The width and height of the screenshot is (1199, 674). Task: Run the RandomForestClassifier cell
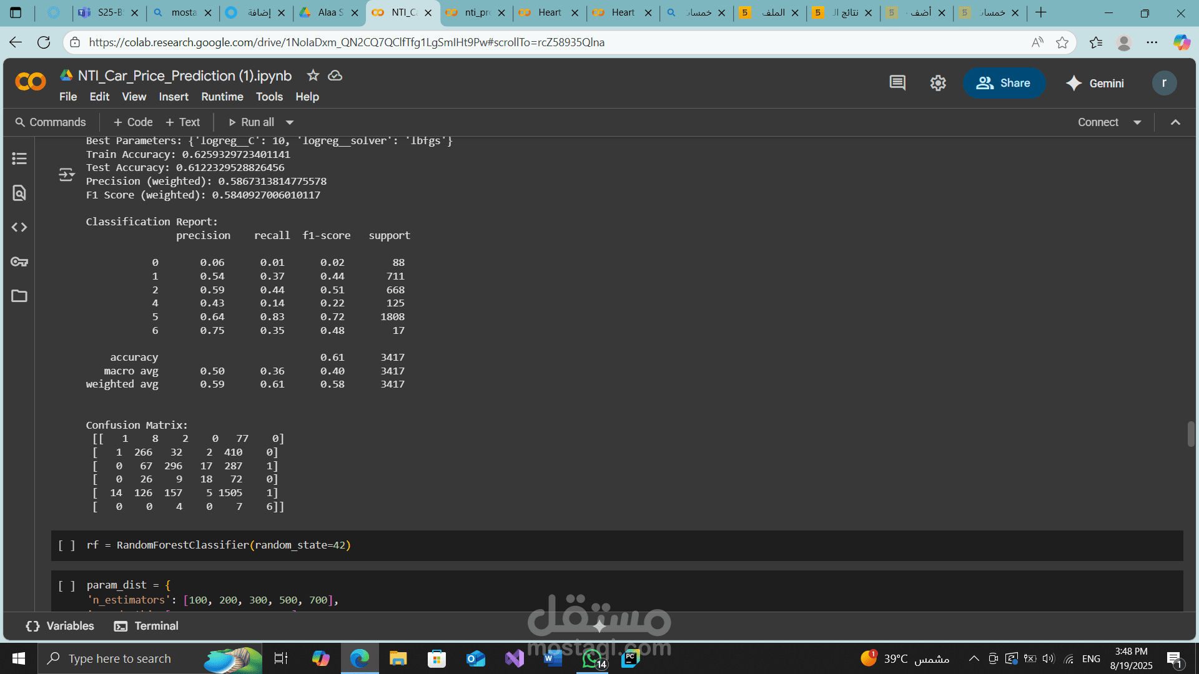(x=67, y=545)
